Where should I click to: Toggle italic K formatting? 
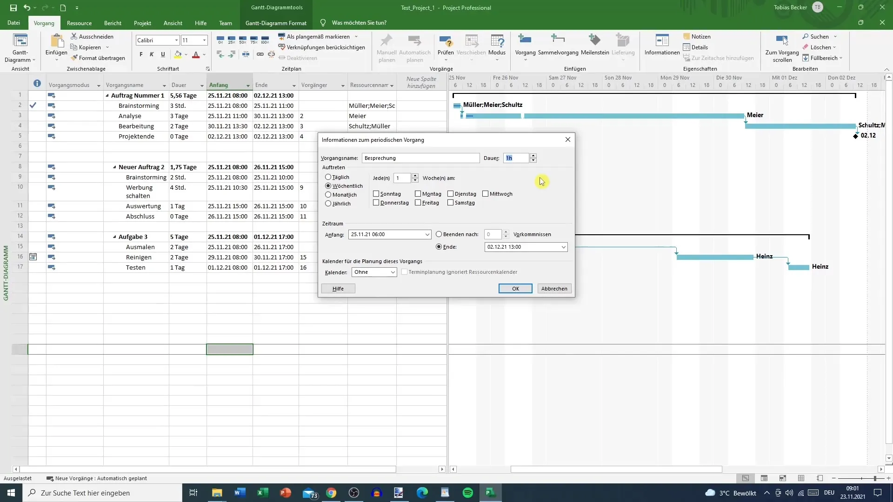click(x=152, y=55)
